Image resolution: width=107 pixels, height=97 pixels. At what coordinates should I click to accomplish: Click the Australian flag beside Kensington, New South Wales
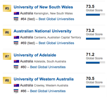[16, 13]
